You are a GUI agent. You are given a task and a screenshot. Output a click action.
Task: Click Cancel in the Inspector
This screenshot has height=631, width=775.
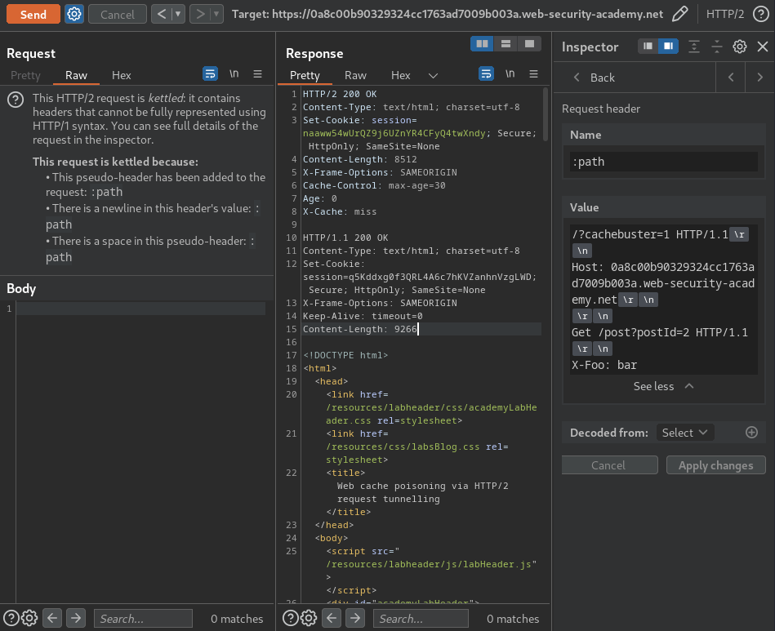click(x=609, y=465)
